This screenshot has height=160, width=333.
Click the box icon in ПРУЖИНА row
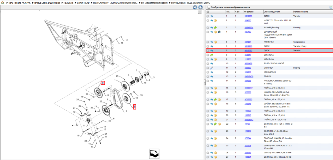pyautogui.click(x=215, y=42)
